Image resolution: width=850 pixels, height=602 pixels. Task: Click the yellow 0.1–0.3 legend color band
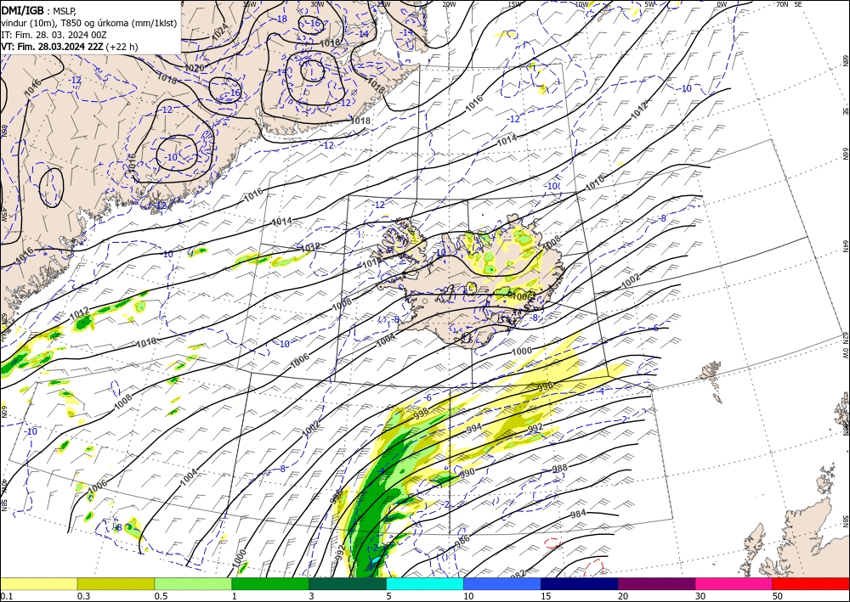[38, 583]
